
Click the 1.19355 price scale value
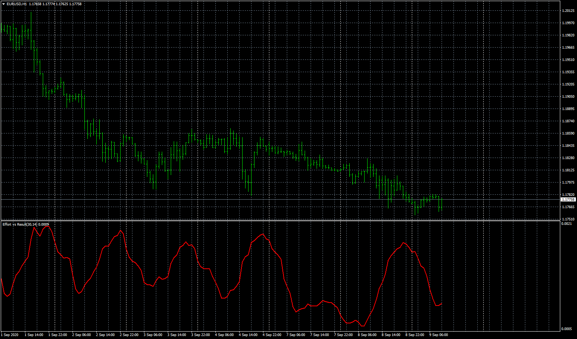[x=568, y=72]
